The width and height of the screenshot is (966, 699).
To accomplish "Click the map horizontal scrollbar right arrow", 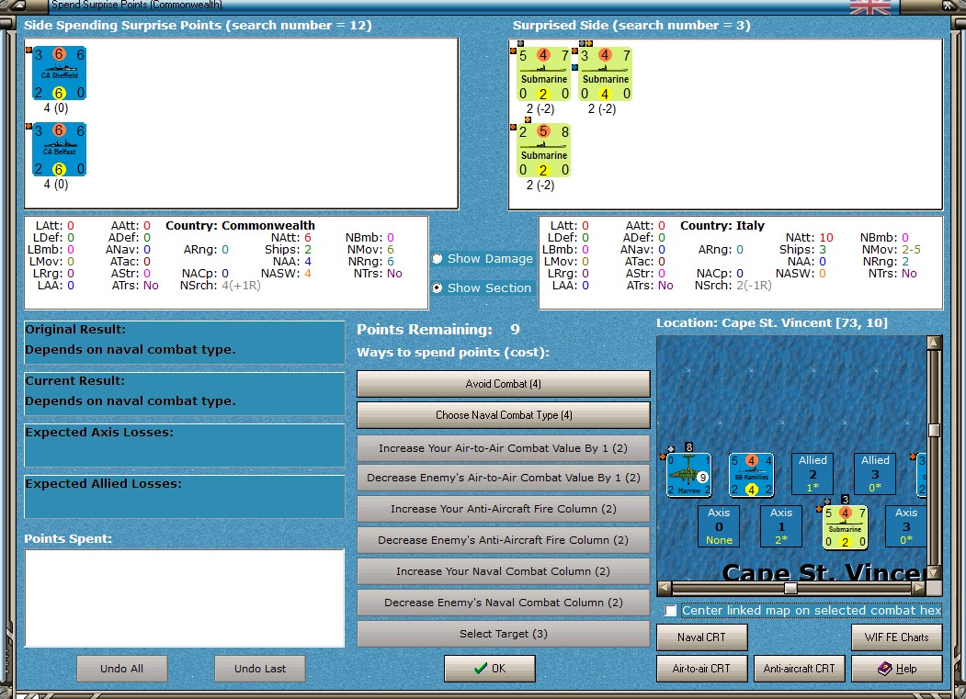I will click(x=918, y=588).
